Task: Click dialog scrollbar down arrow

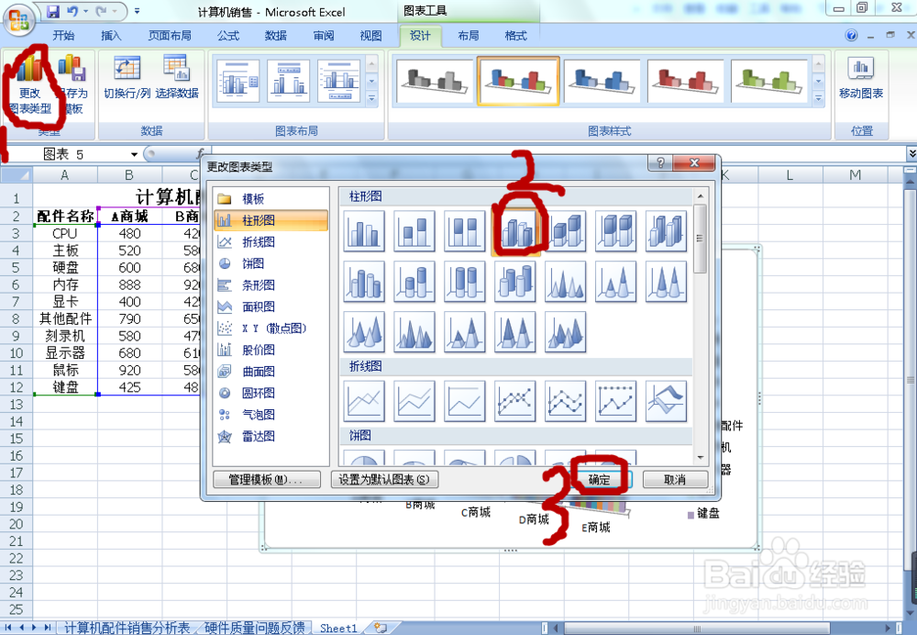Action: [x=700, y=458]
